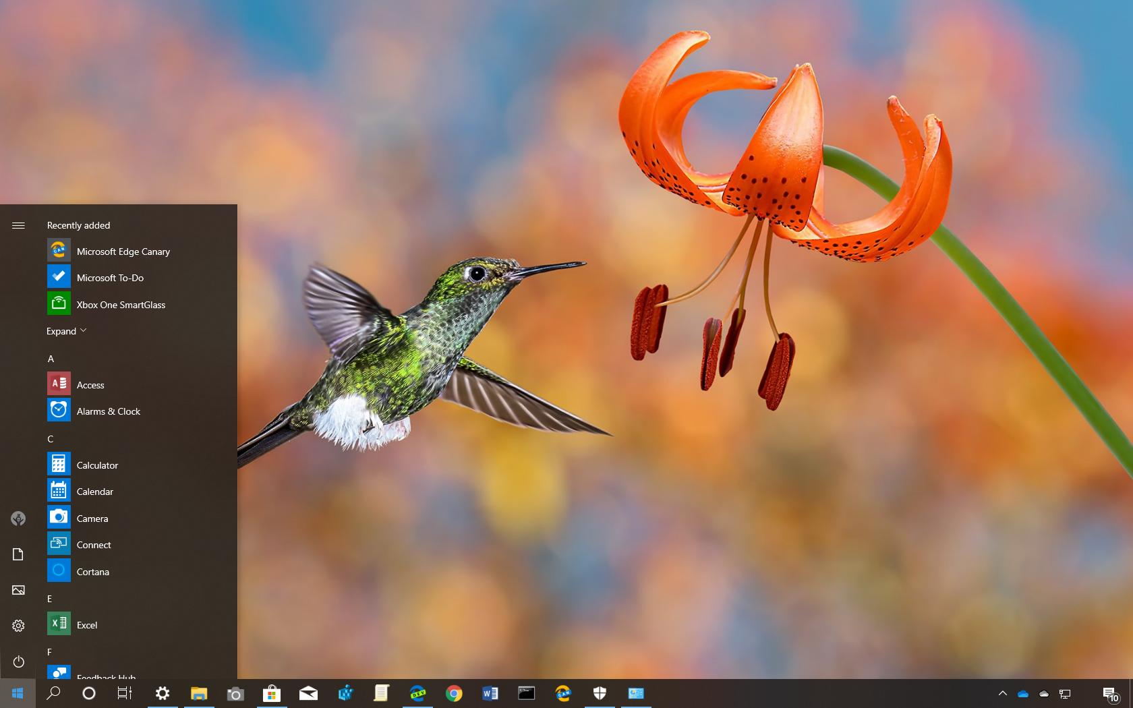
Task: Launch Google Chrome from the taskbar
Action: pos(454,693)
